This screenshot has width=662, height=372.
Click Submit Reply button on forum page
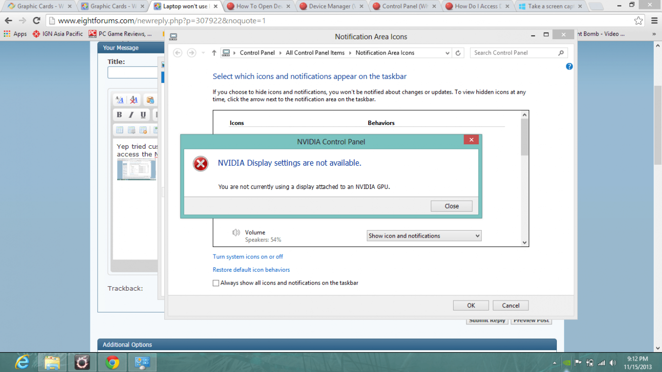pos(487,321)
